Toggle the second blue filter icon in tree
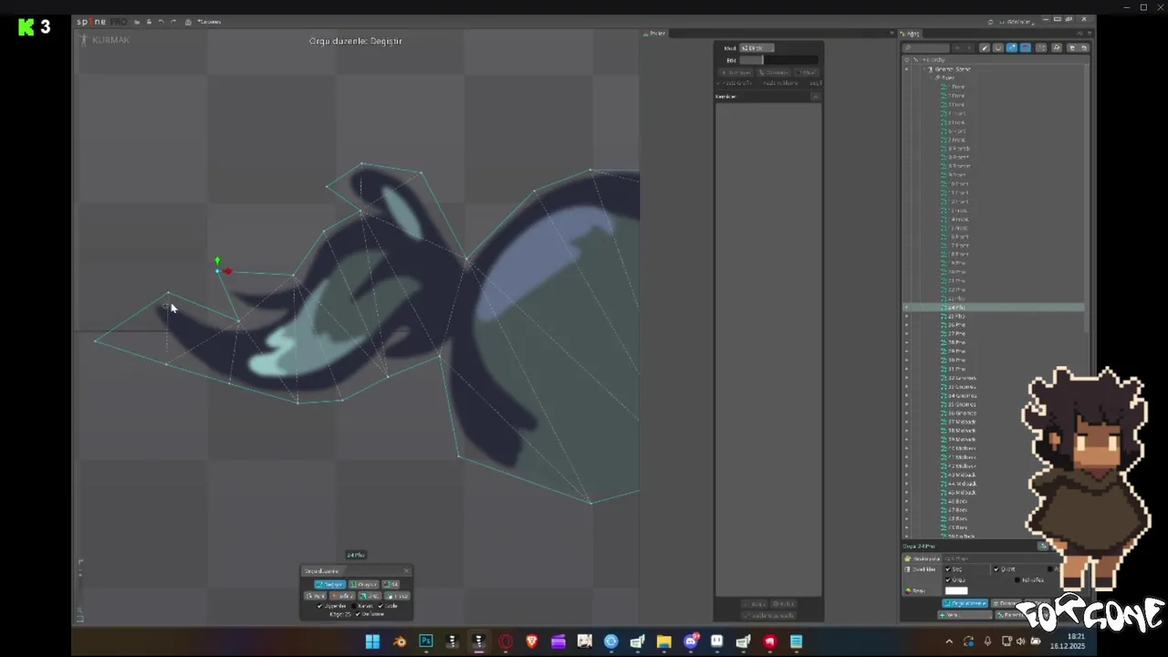Image resolution: width=1168 pixels, height=657 pixels. point(1026,47)
